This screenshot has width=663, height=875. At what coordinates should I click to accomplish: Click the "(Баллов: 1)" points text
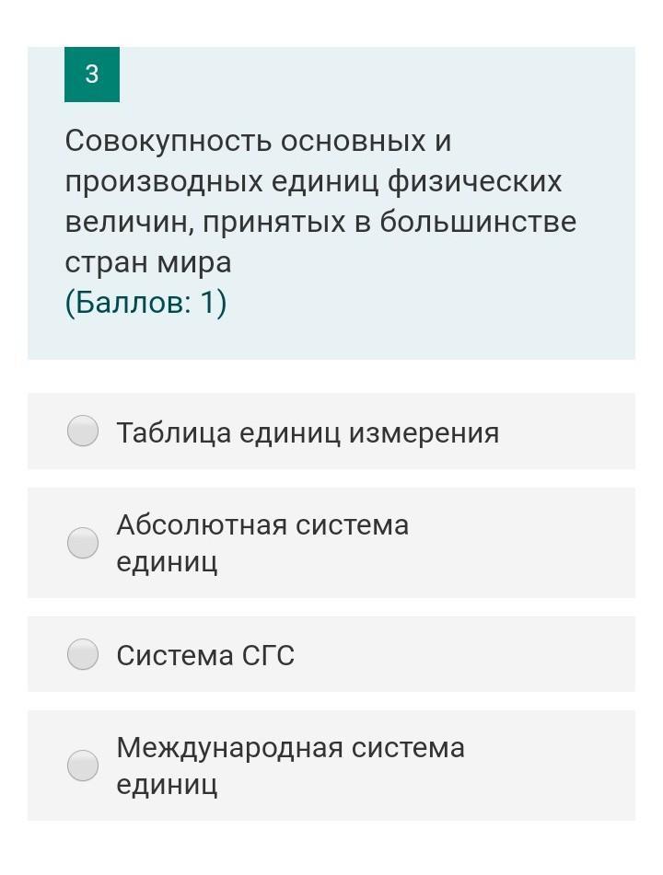coord(145,303)
